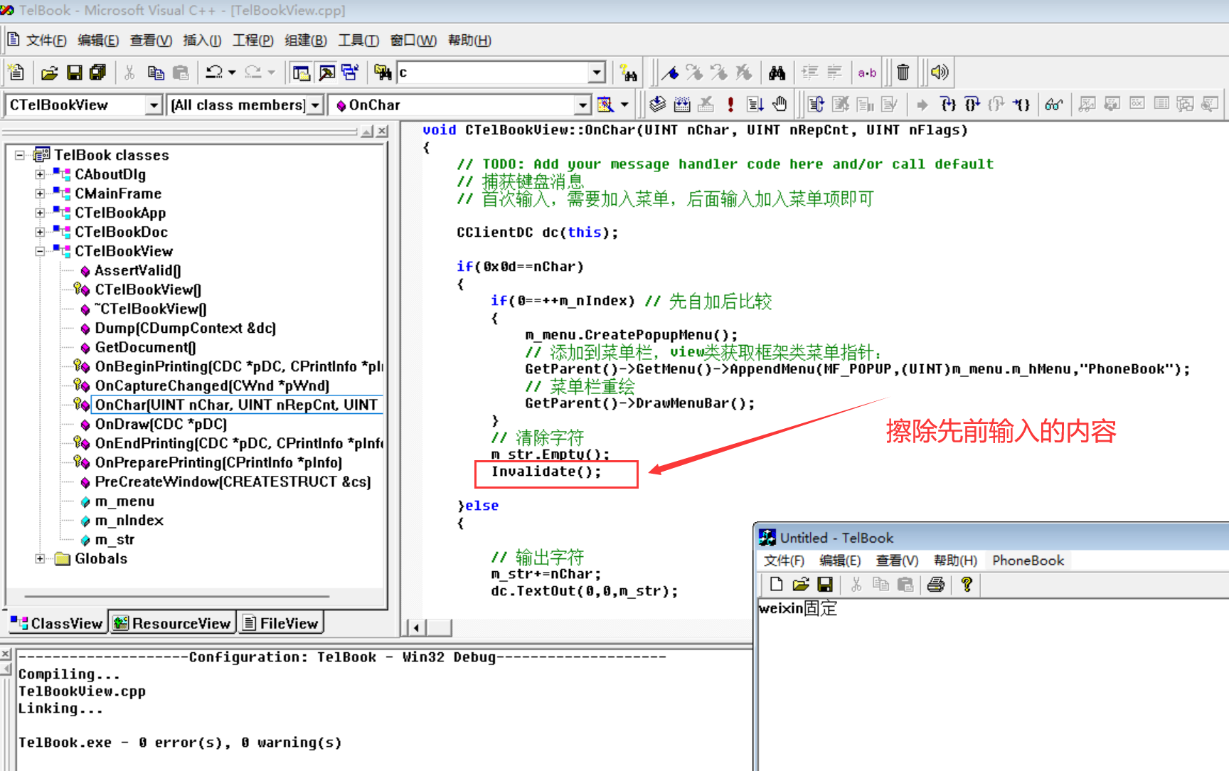
Task: Click the Step Into braces icon
Action: click(x=948, y=105)
